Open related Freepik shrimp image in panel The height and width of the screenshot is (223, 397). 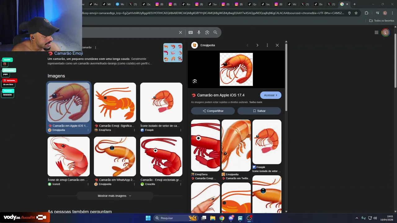tap(267, 142)
